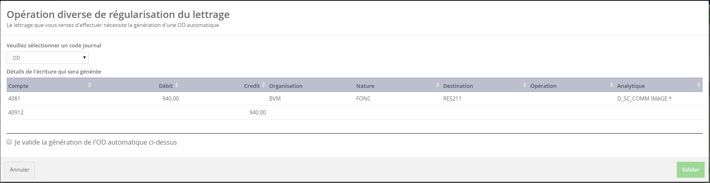Open the code journal dropdown showing OD
710x183 pixels.
[x=48, y=58]
